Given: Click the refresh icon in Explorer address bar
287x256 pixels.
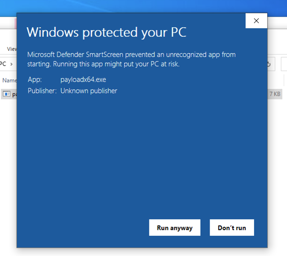Looking at the screenshot, I should 269,64.
